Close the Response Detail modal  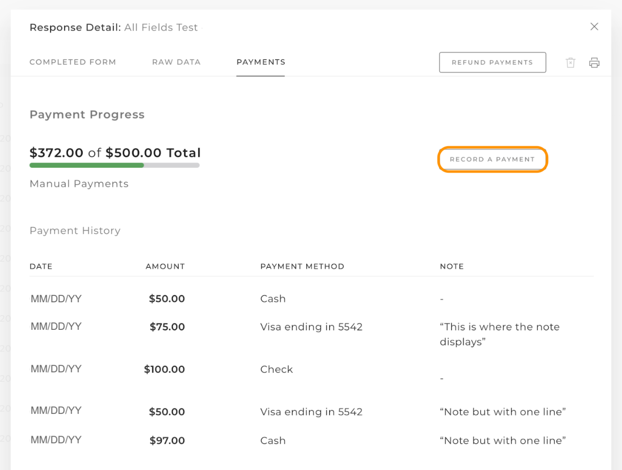[x=594, y=27]
